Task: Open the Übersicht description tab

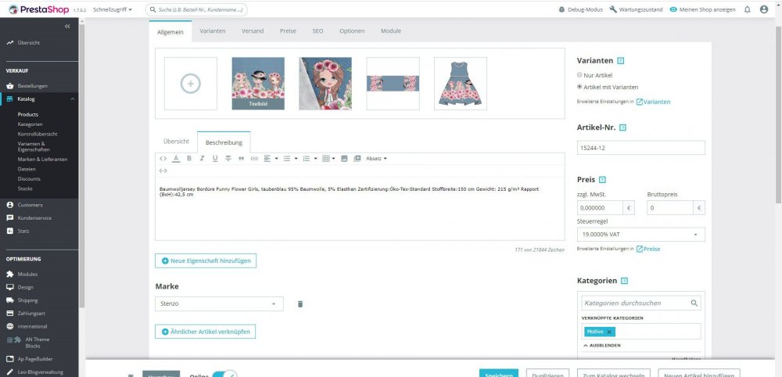Action: 176,142
